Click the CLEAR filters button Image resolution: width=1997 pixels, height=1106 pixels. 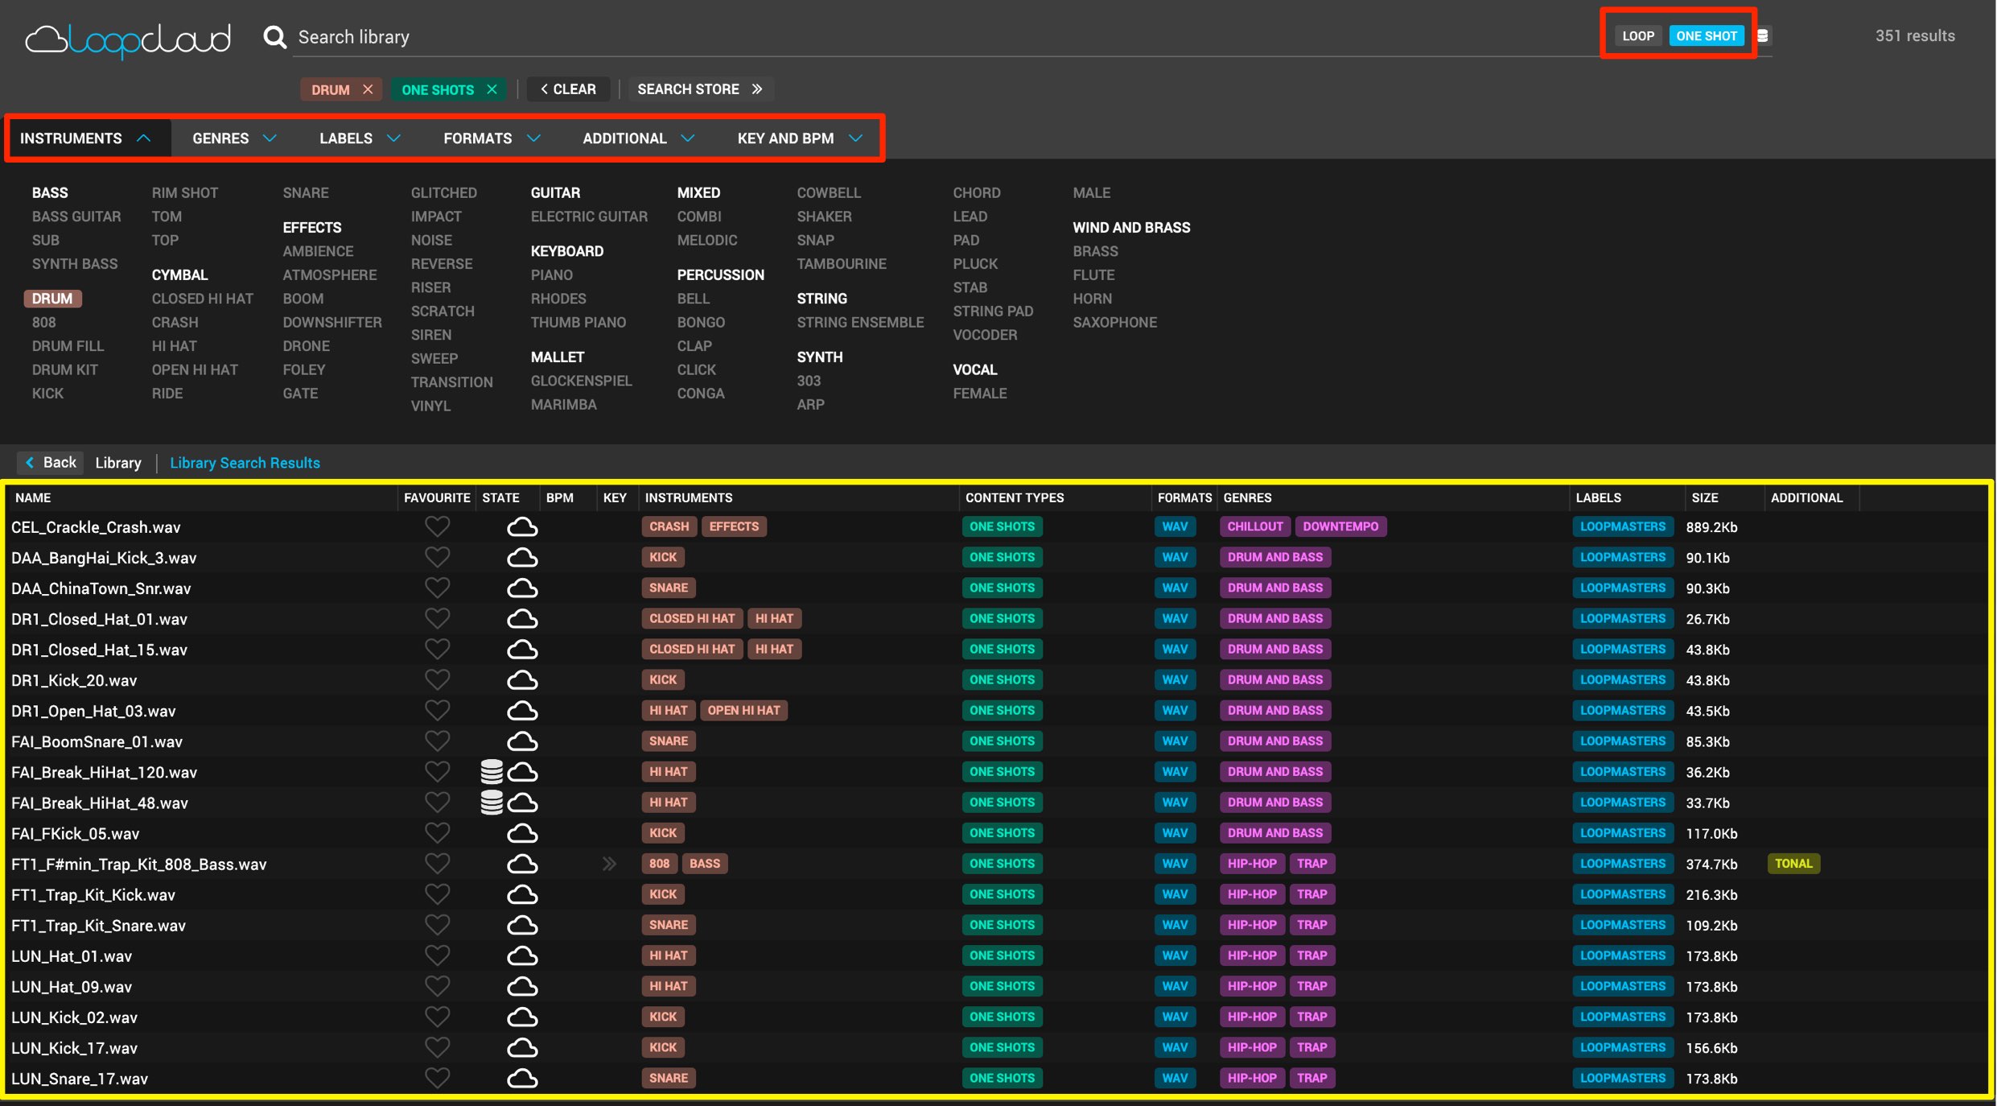568,89
